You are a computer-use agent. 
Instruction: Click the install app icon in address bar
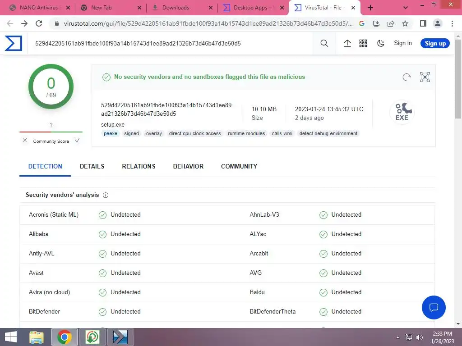(376, 23)
